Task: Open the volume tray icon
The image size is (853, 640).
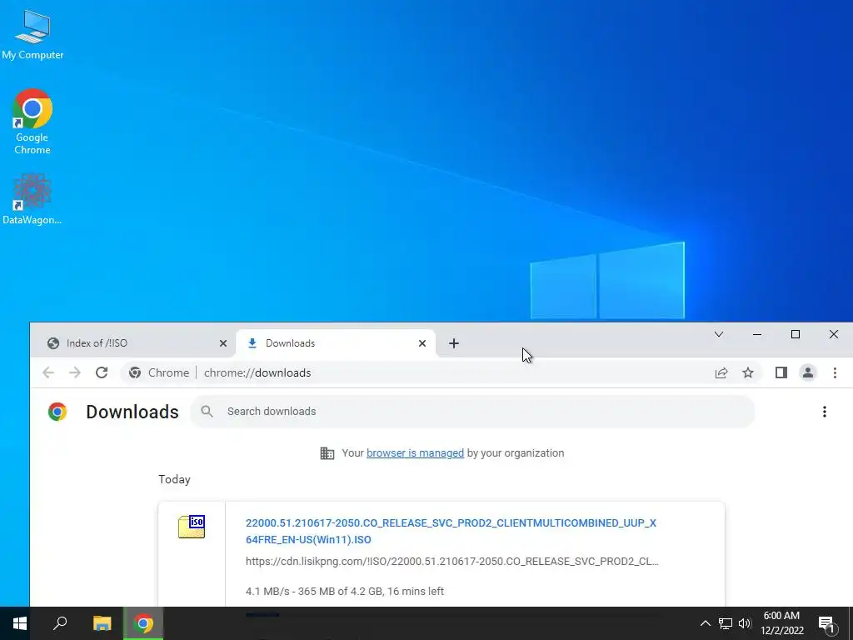Action: tap(745, 623)
